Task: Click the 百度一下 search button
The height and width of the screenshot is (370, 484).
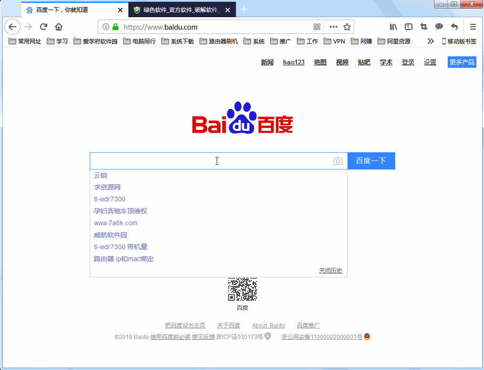Action: tap(371, 160)
